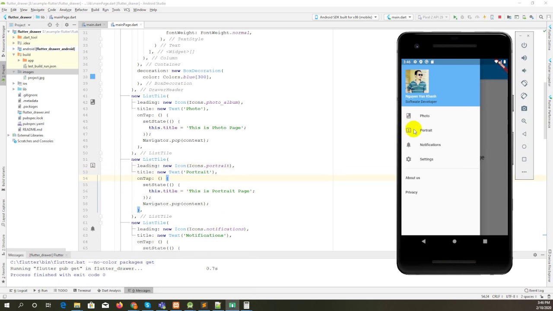The image size is (553, 311).
Task: Expand the lib folder
Action: point(13,89)
